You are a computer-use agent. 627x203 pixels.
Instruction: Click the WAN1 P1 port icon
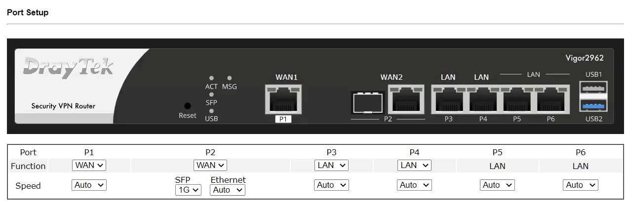(x=283, y=99)
